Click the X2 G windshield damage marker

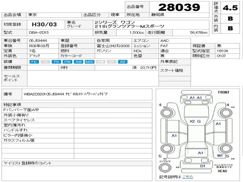pos(195,121)
